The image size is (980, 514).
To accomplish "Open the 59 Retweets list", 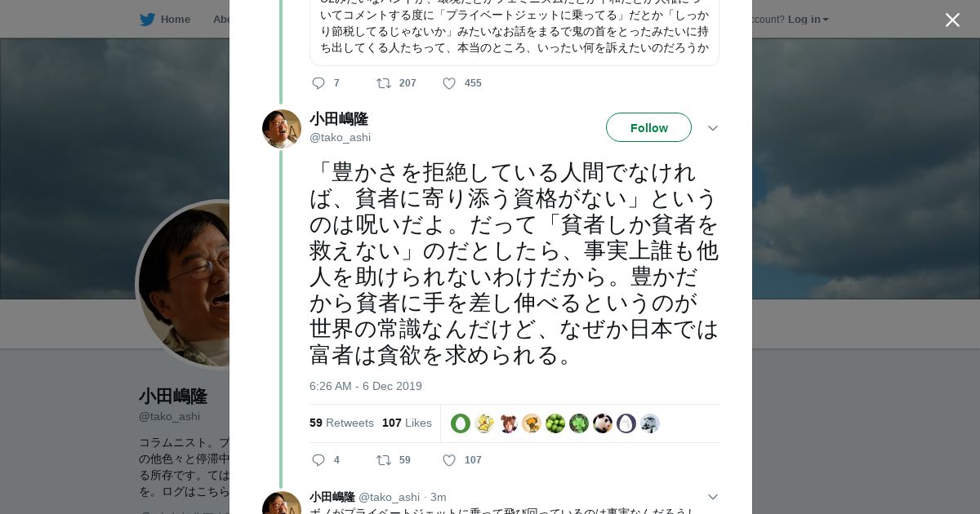I will click(x=341, y=423).
